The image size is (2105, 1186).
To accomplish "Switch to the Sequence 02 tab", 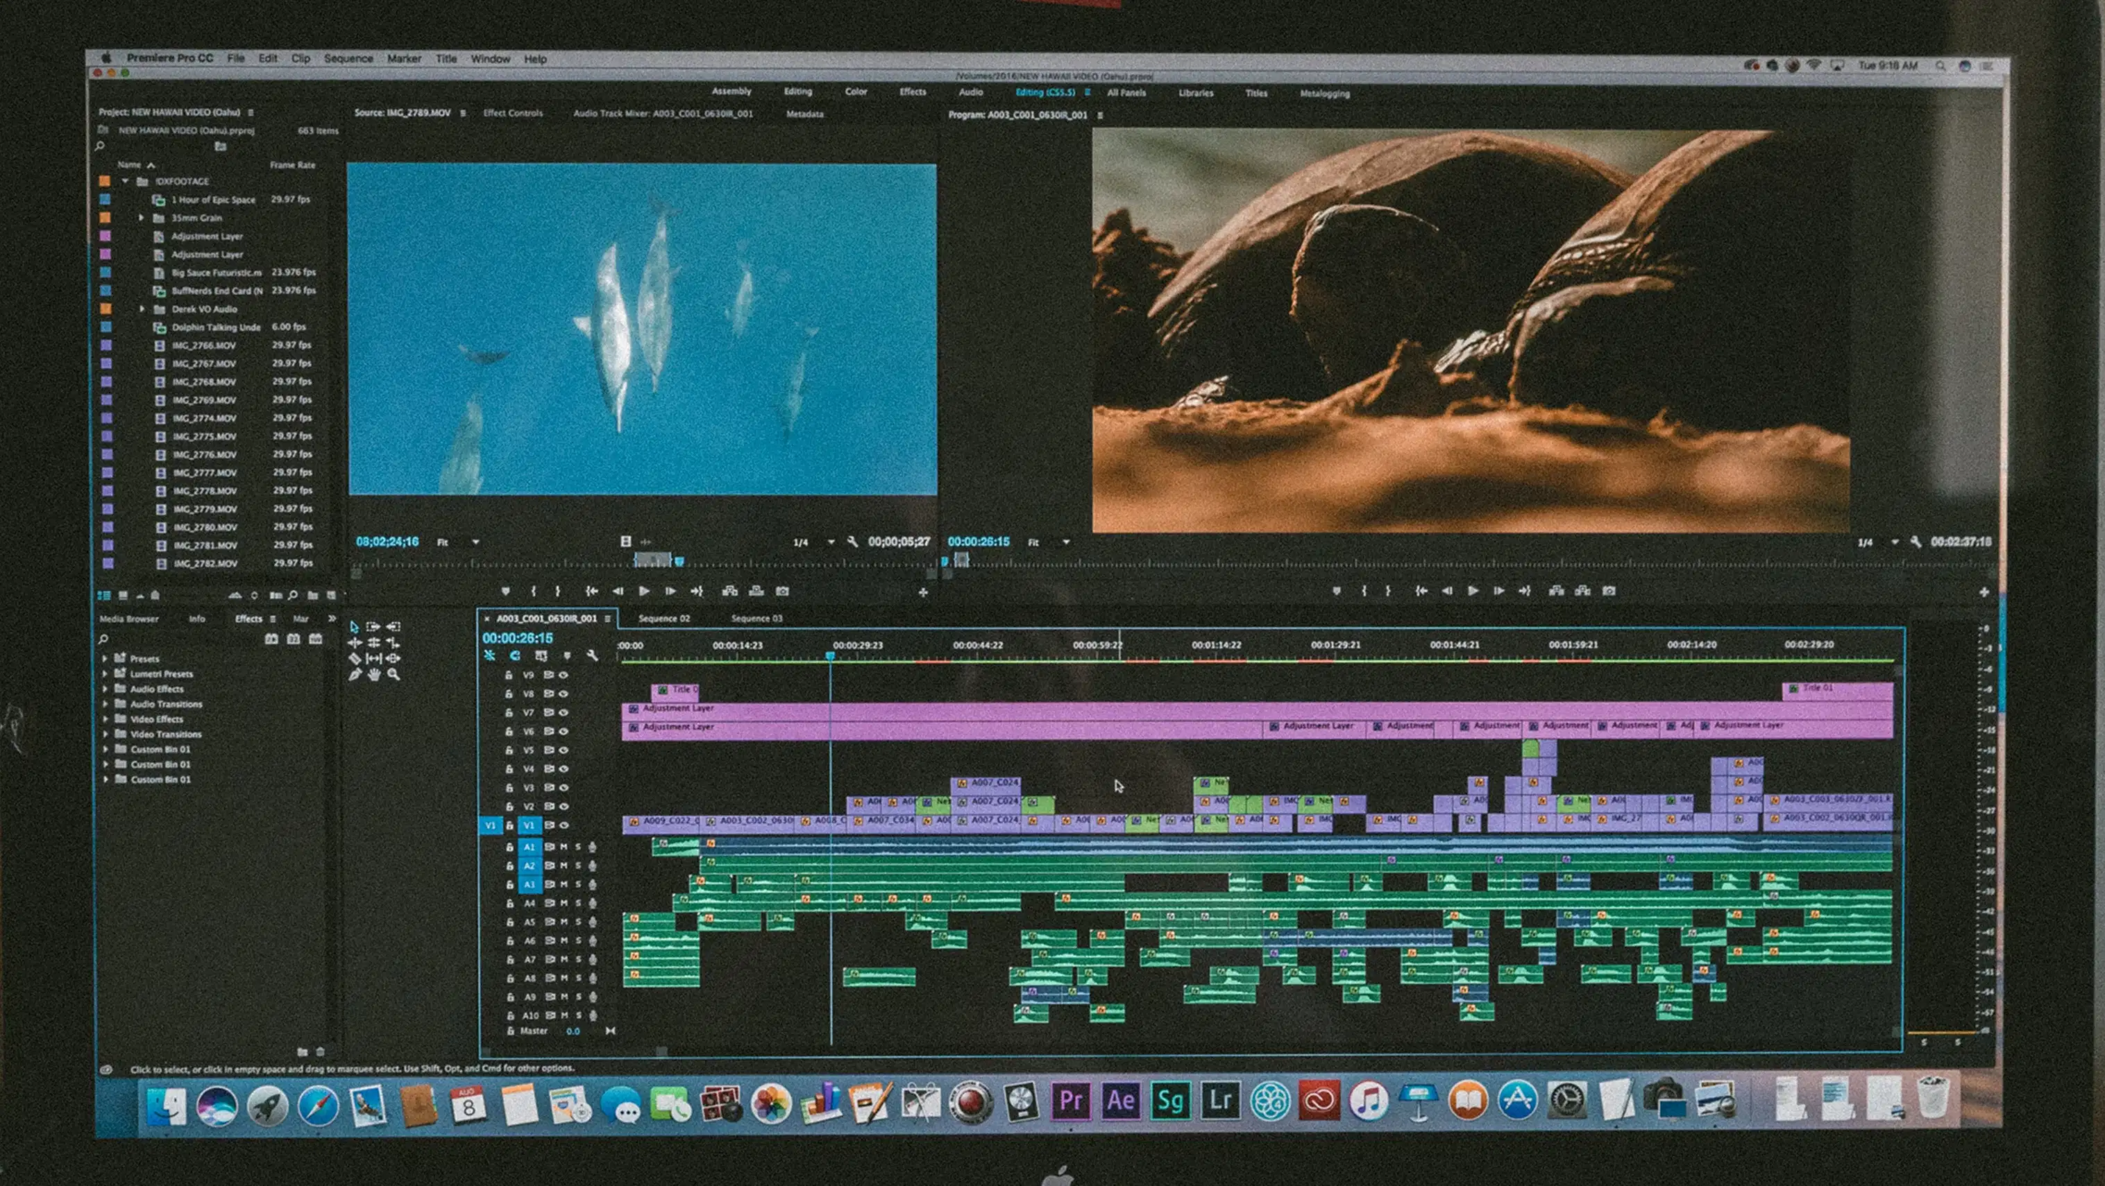I will 663,619.
